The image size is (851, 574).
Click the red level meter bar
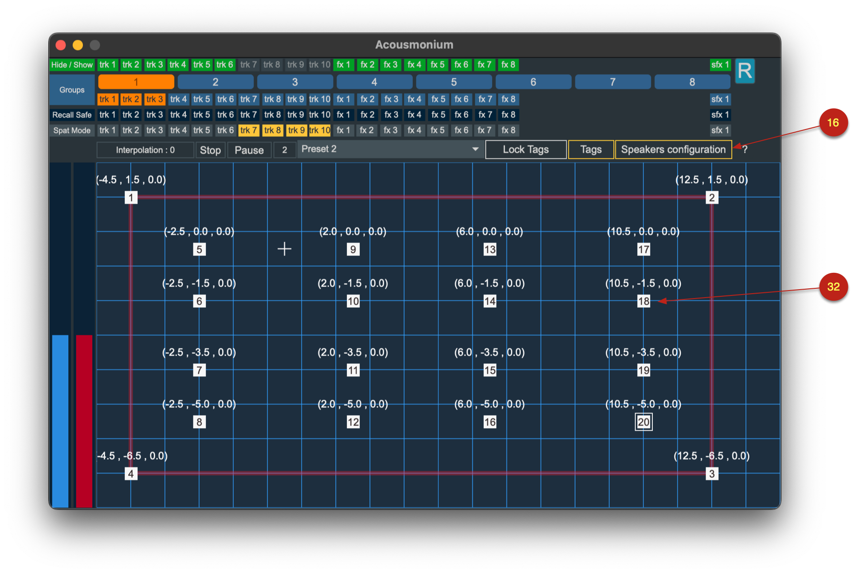click(x=84, y=421)
